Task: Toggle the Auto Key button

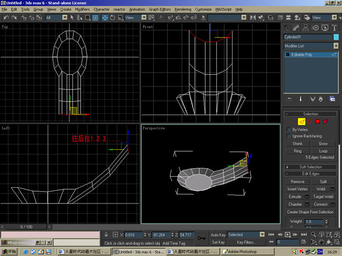Action: click(218, 235)
